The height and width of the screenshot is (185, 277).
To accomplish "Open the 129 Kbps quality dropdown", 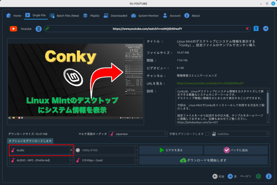I will click(x=106, y=160).
